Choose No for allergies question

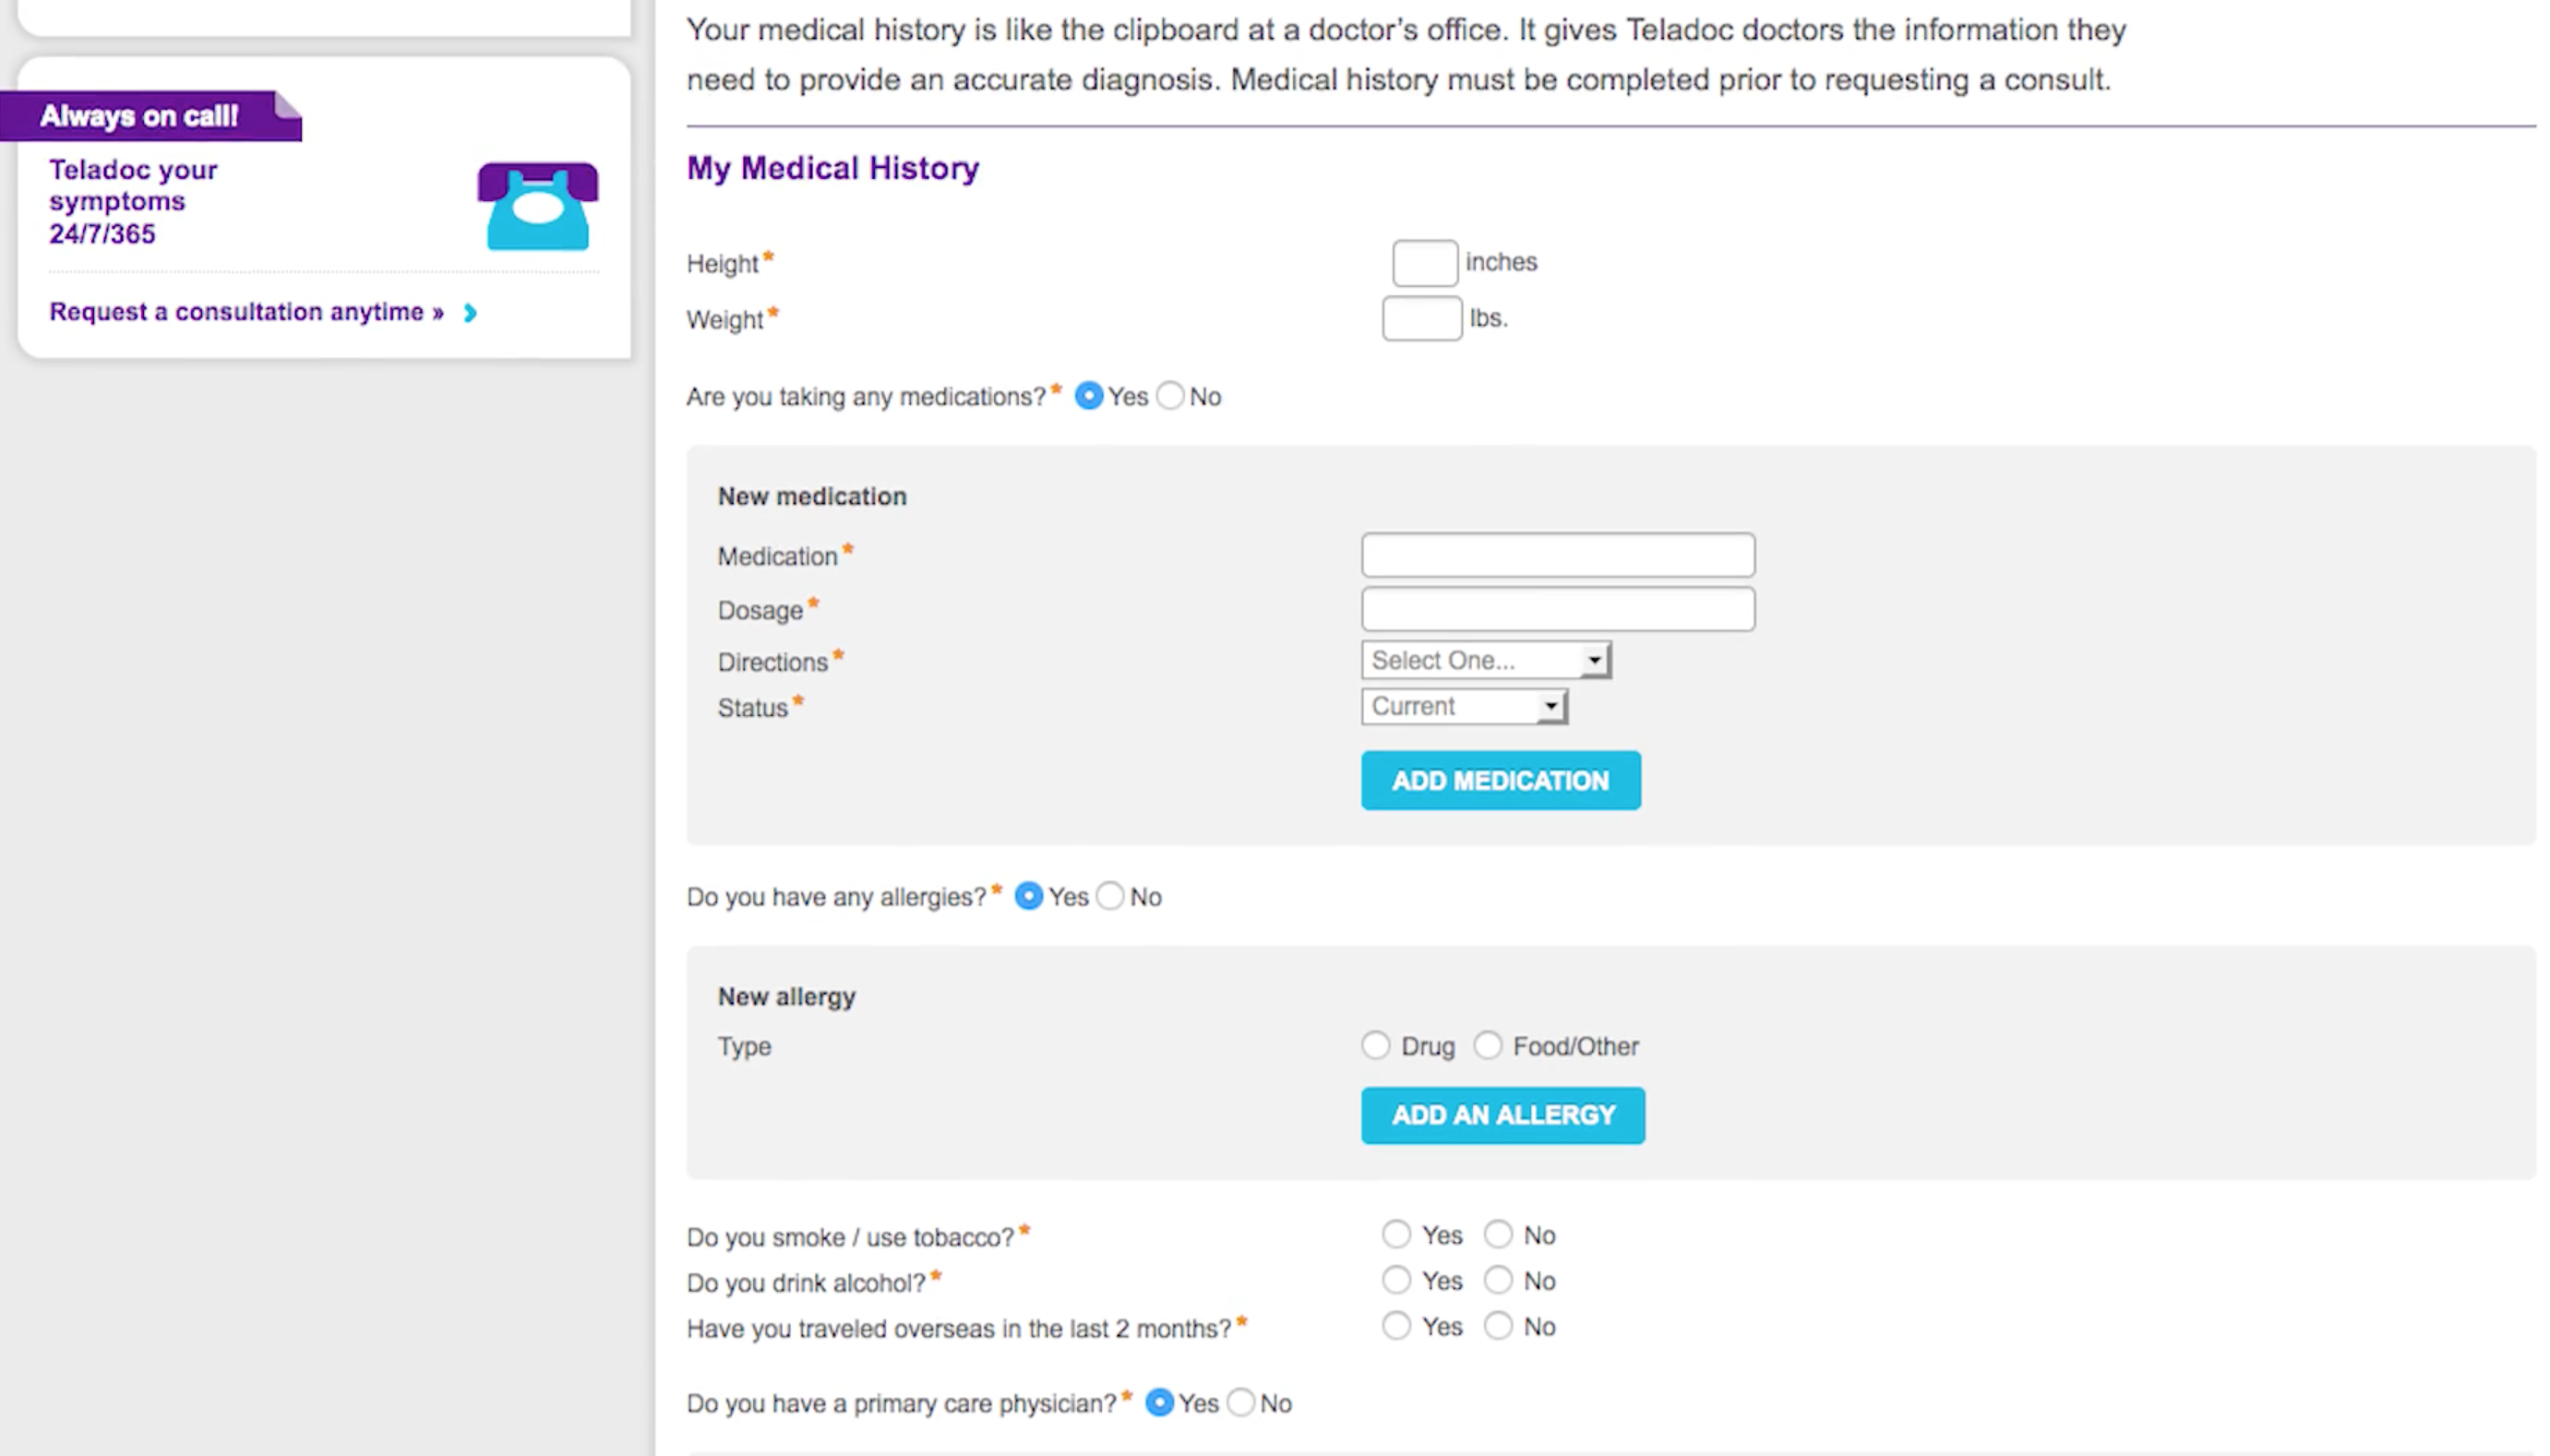[x=1110, y=896]
